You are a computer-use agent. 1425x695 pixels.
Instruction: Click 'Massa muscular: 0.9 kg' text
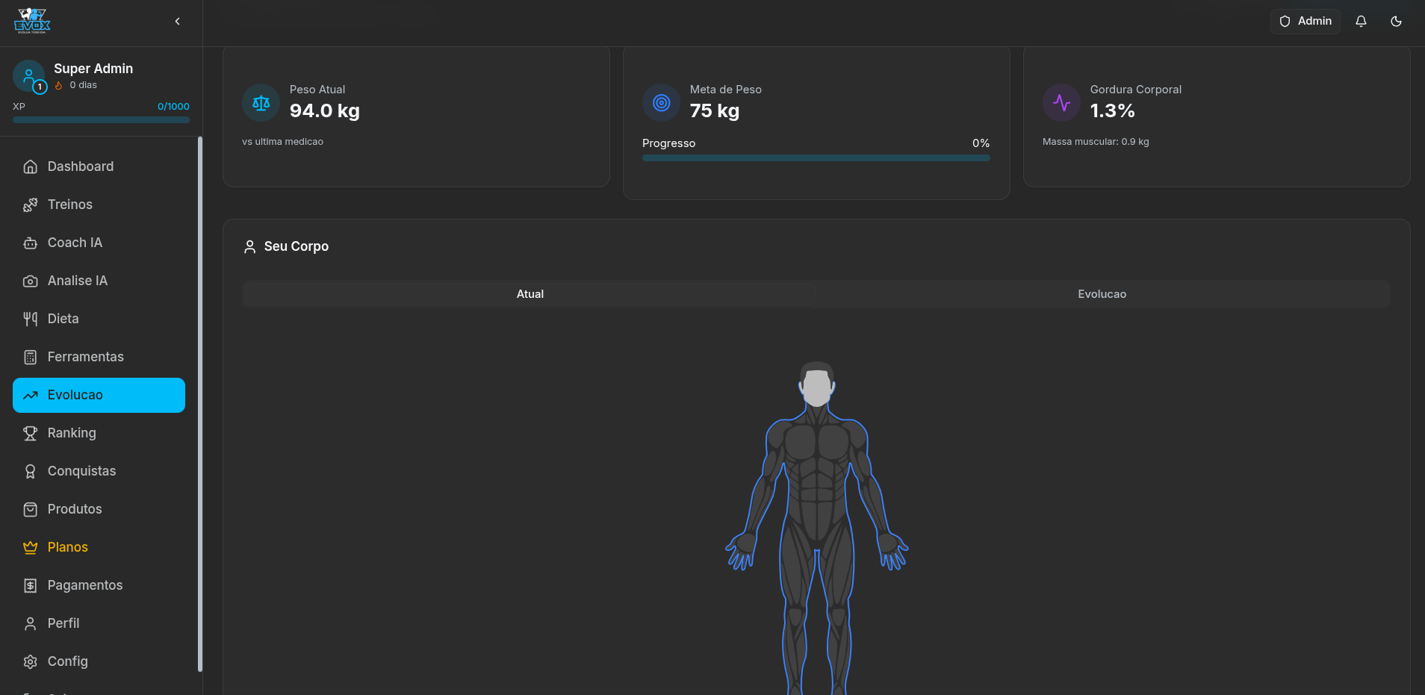point(1096,141)
